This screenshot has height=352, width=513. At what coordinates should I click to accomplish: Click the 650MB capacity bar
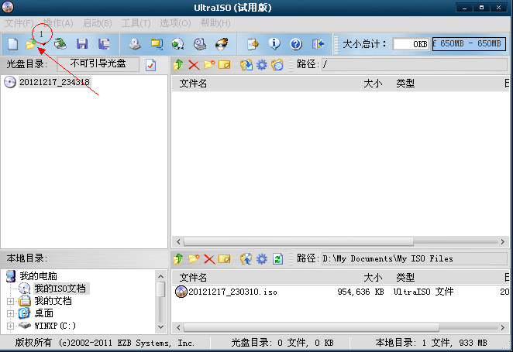pyautogui.click(x=469, y=44)
